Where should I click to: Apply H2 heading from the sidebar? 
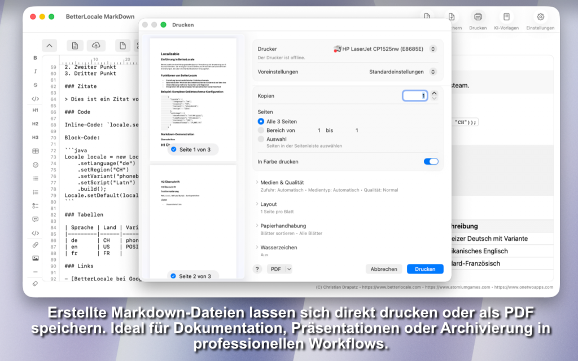35,124
